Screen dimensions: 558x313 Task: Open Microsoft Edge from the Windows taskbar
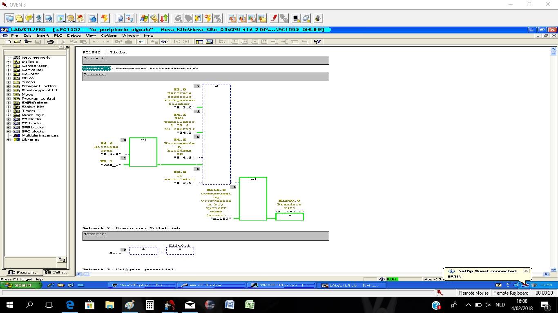tap(69, 305)
